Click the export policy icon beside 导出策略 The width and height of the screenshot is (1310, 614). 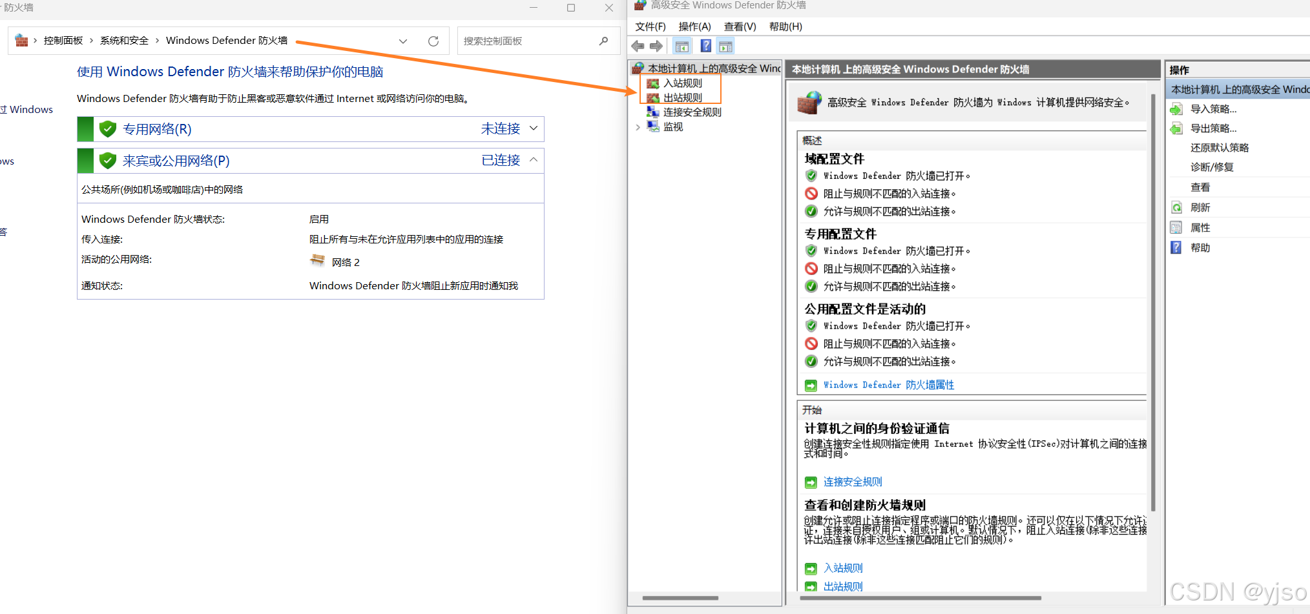[x=1176, y=128]
